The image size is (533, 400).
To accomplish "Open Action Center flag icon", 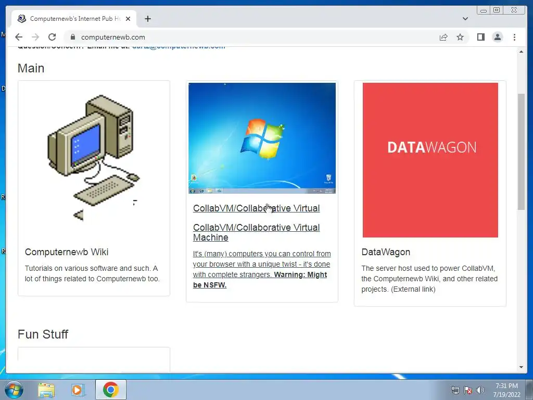I will click(468, 390).
